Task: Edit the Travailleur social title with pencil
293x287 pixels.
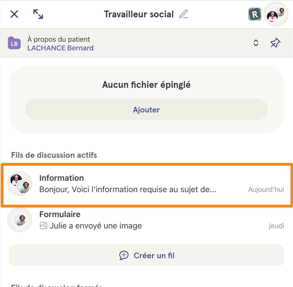Action: click(x=184, y=14)
